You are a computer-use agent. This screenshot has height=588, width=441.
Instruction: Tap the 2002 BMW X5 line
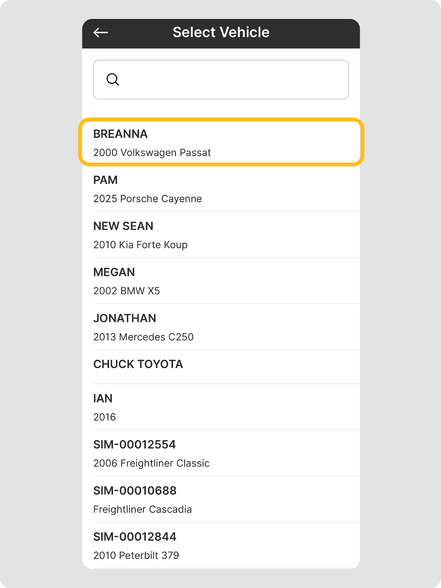point(127,291)
